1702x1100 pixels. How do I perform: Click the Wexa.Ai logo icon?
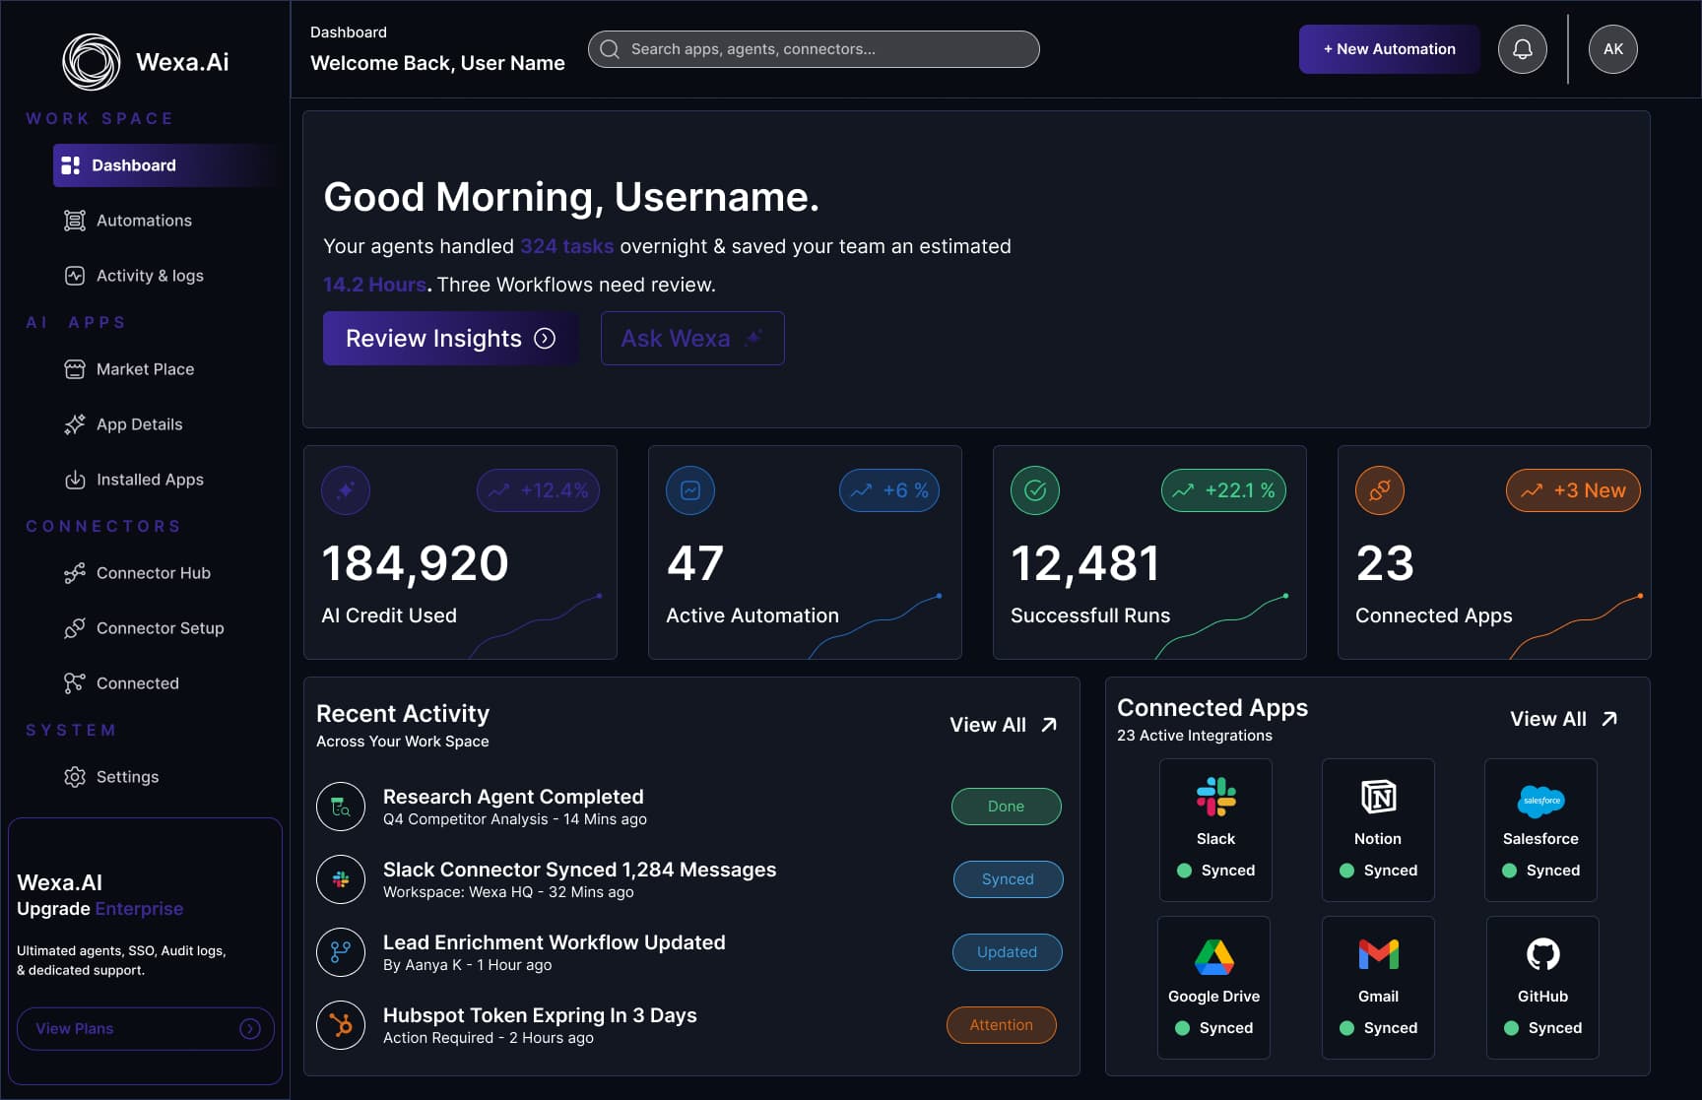pyautogui.click(x=92, y=62)
